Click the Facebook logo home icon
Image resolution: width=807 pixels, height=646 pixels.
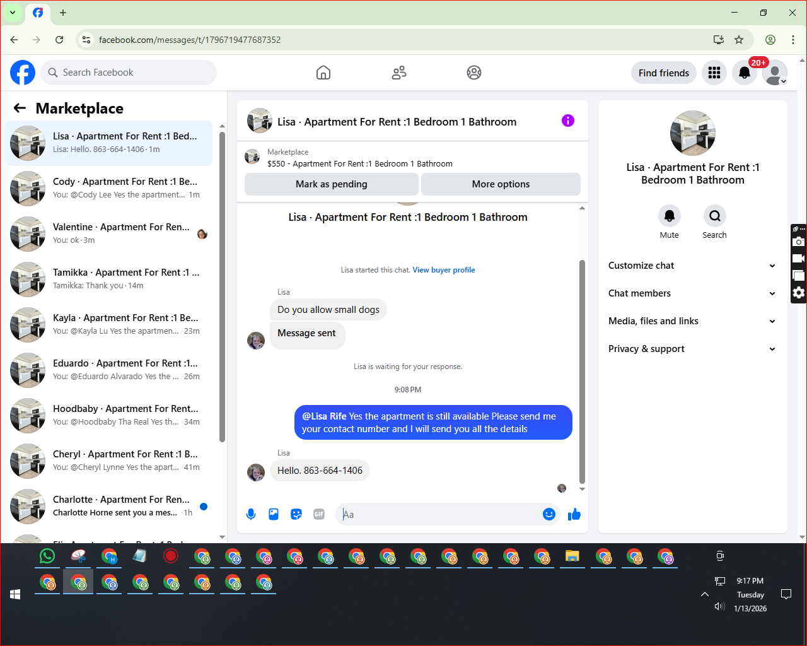tap(23, 73)
